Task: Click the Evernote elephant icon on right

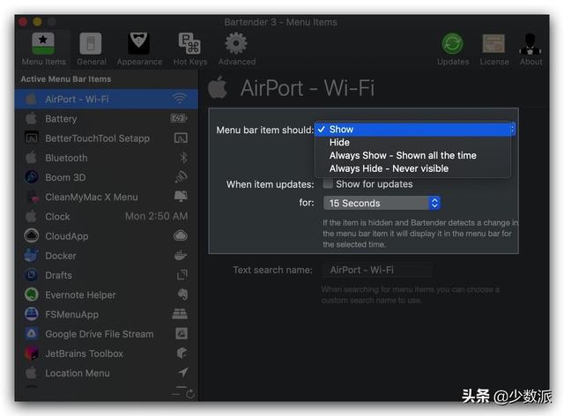Action: click(182, 294)
